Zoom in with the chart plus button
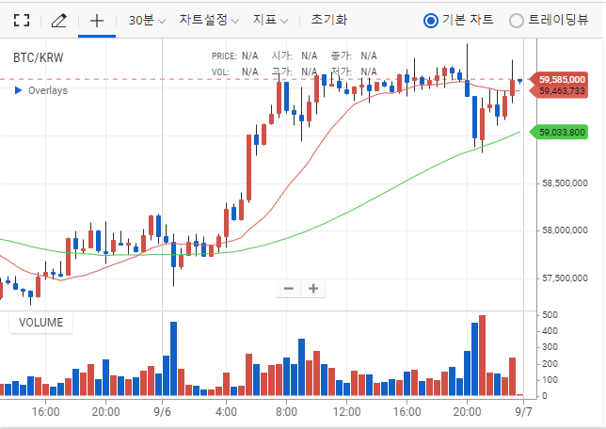The width and height of the screenshot is (606, 429). point(313,289)
